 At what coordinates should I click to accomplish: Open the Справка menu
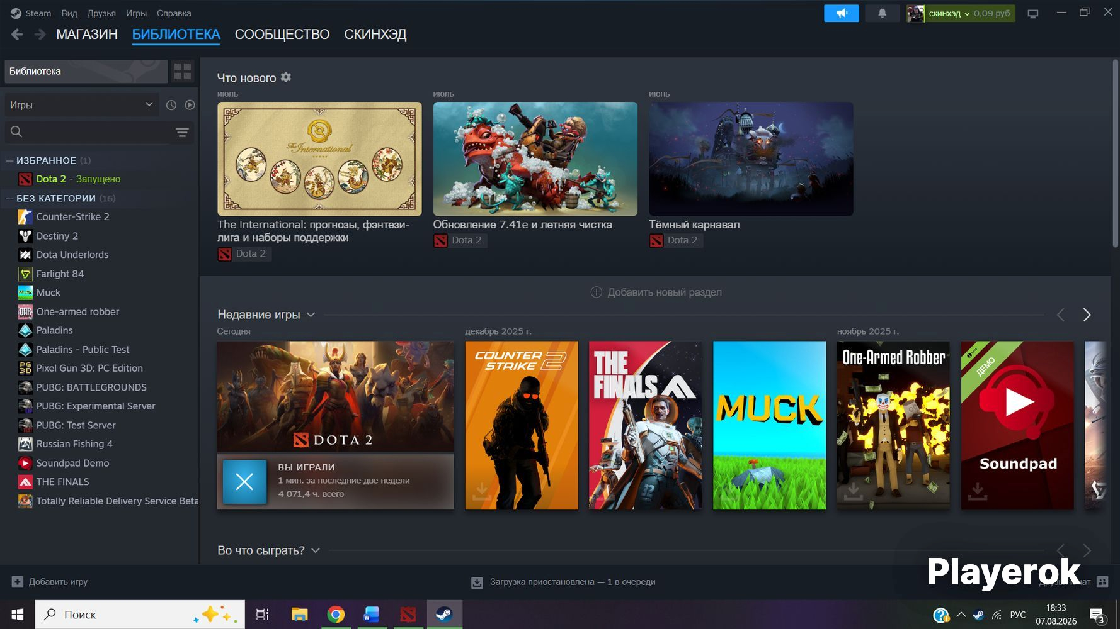pos(174,13)
